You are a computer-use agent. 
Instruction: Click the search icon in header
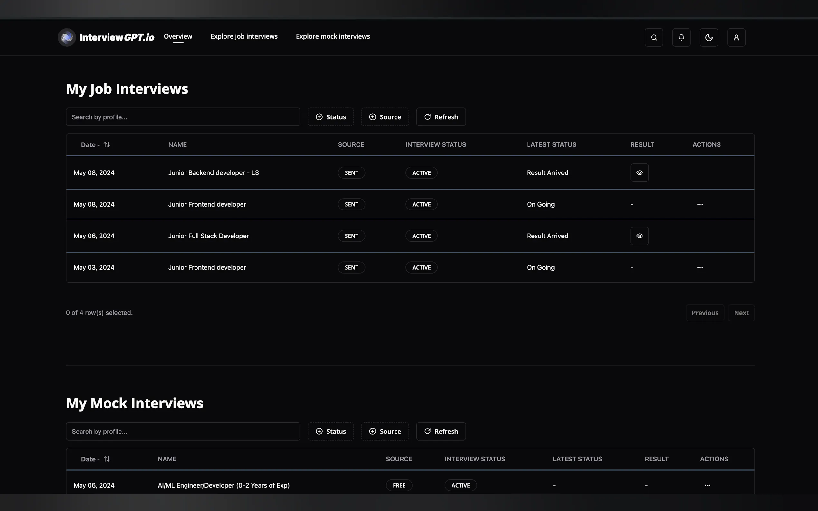click(x=654, y=38)
